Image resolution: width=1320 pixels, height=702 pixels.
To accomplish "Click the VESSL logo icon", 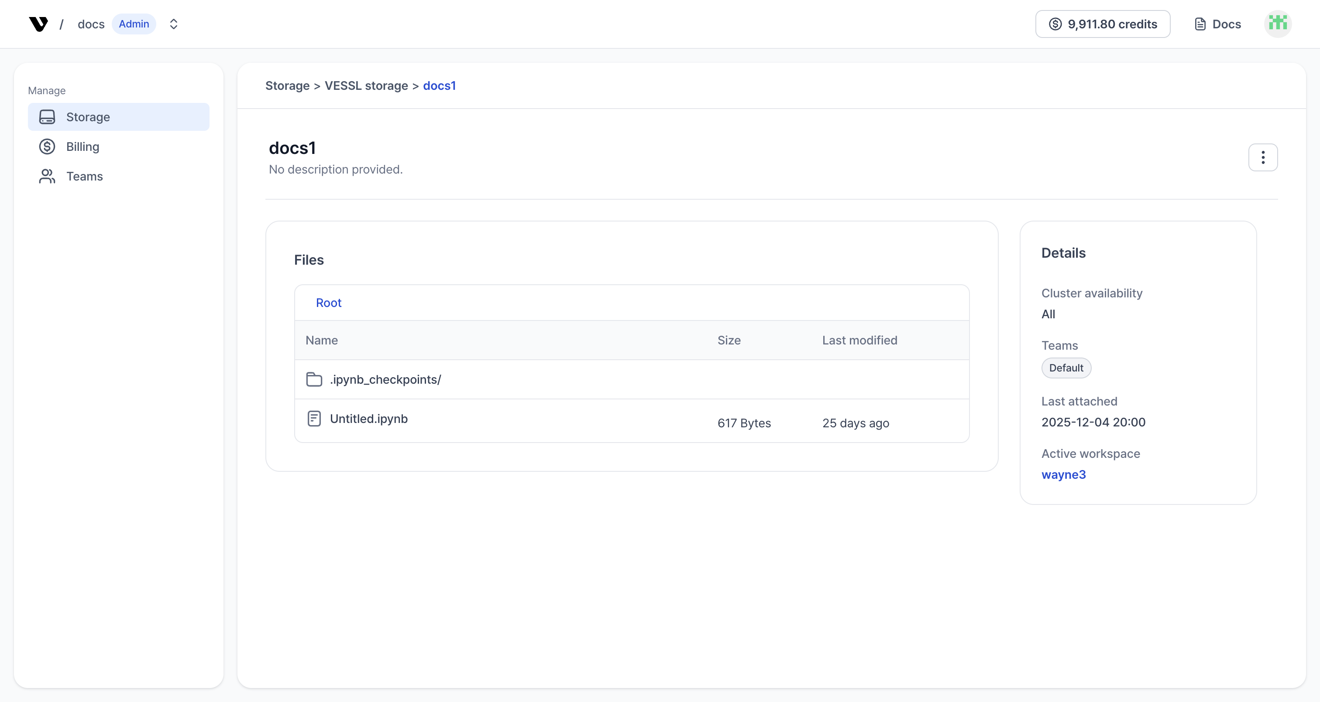I will [x=38, y=24].
